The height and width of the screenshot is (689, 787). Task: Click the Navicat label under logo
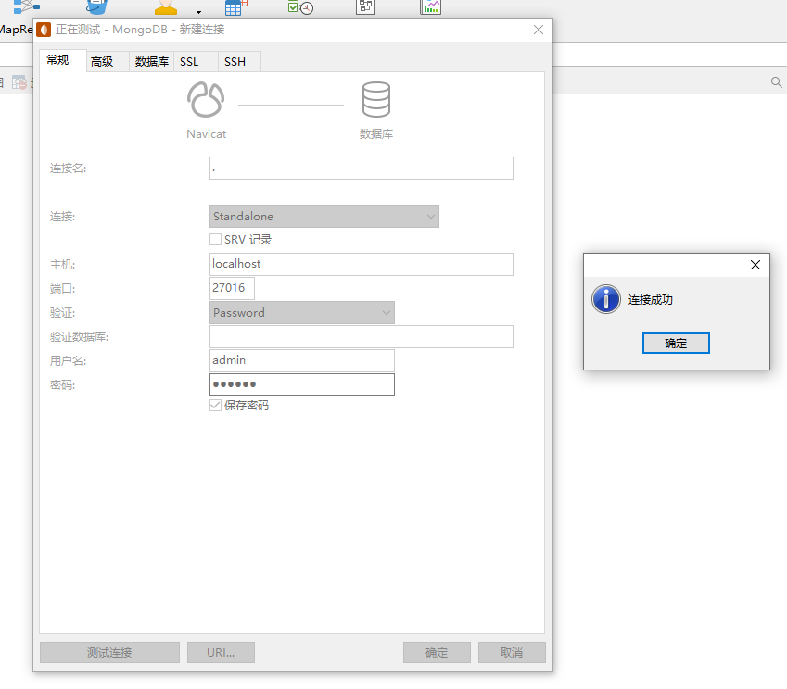click(x=207, y=134)
